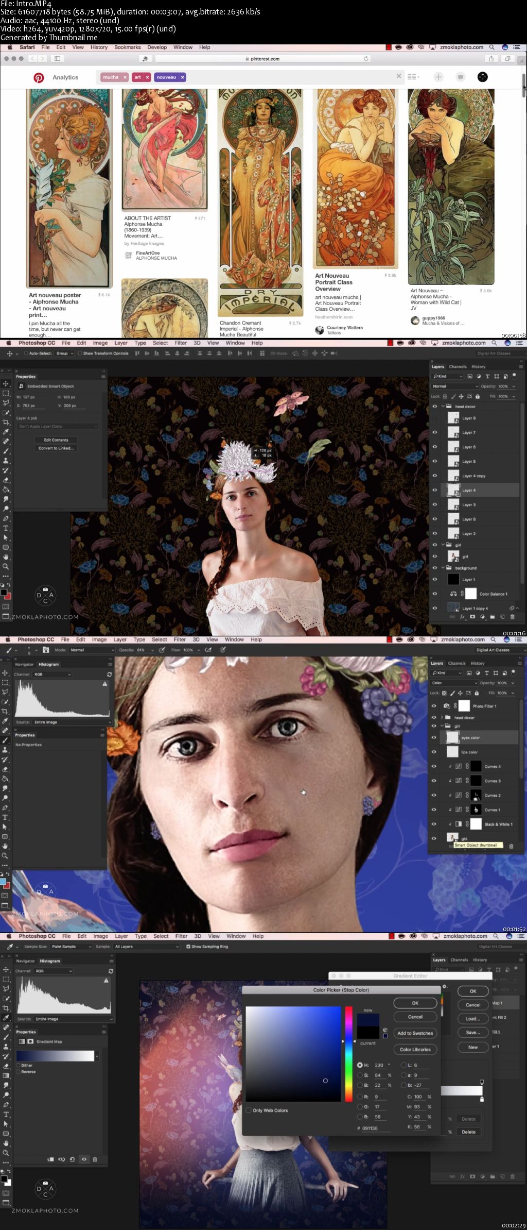The width and height of the screenshot is (527, 1230).
Task: Click new group folder icon below Layer 1 copy 4
Action: point(493,617)
